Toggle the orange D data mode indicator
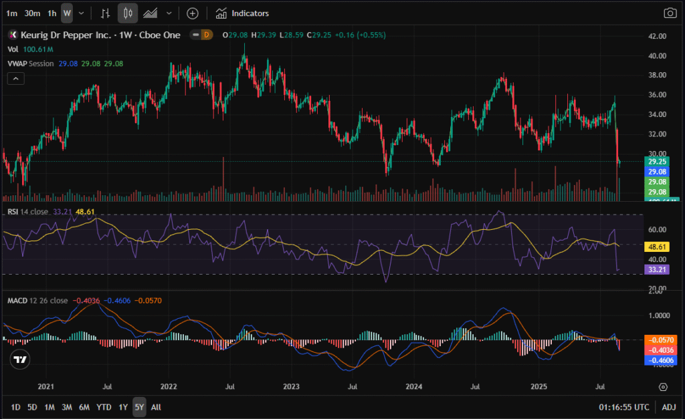685x419 pixels. pyautogui.click(x=206, y=35)
